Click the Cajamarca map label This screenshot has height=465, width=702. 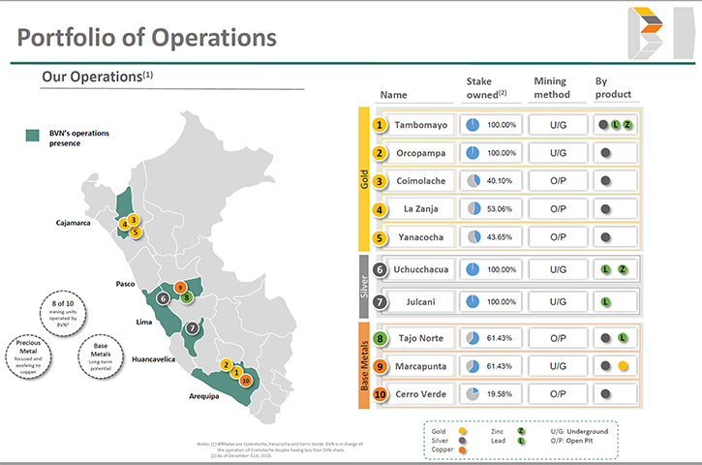pyautogui.click(x=73, y=223)
